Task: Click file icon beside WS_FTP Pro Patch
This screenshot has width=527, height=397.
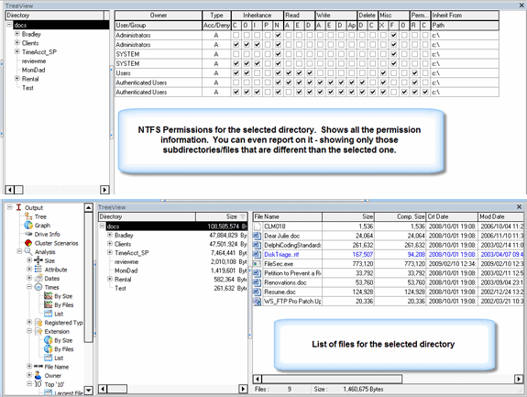Action: pos(258,302)
